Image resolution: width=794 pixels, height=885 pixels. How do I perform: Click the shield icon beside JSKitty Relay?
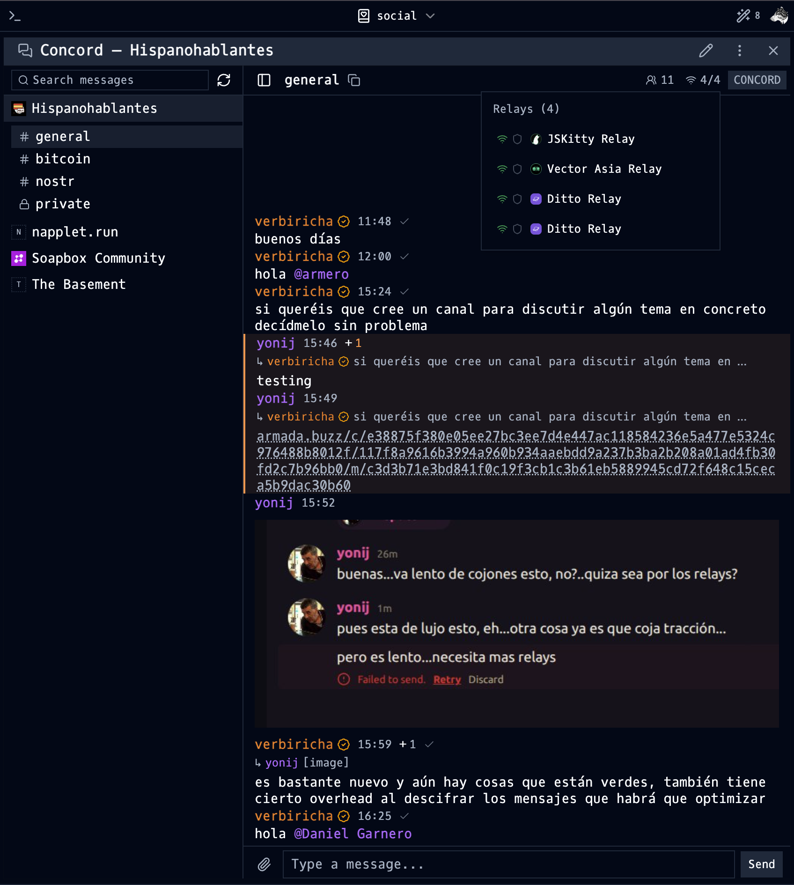(517, 139)
